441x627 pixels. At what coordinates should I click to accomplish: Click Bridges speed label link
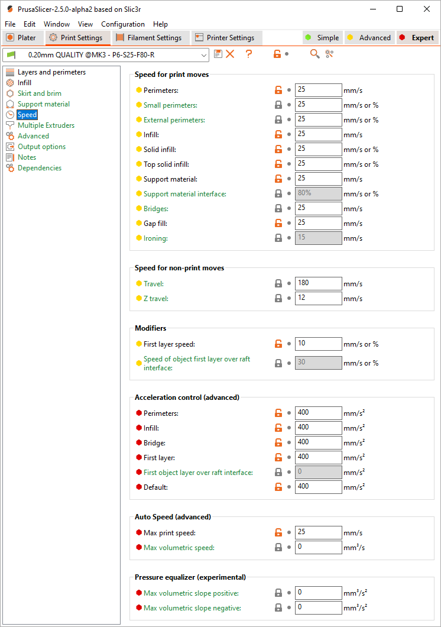tap(156, 209)
